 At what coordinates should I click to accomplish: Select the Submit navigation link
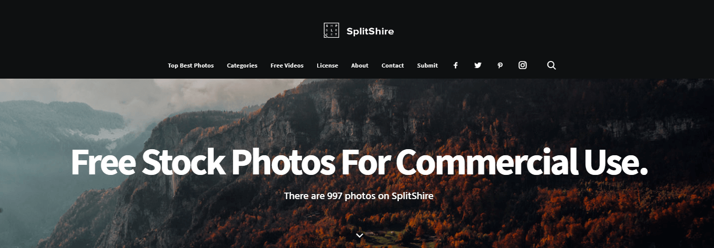tap(427, 66)
